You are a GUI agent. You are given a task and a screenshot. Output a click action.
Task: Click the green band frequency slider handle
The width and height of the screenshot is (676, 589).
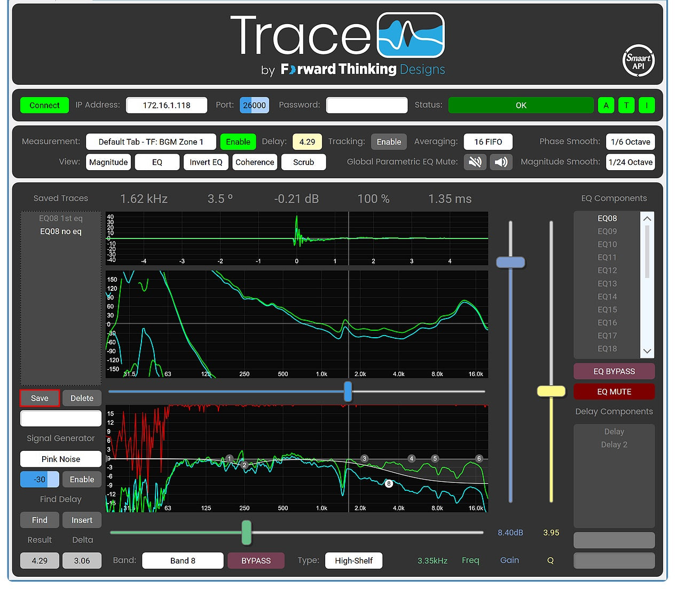point(246,532)
